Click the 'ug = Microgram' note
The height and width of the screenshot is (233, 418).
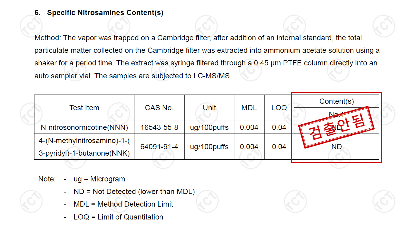(99, 179)
